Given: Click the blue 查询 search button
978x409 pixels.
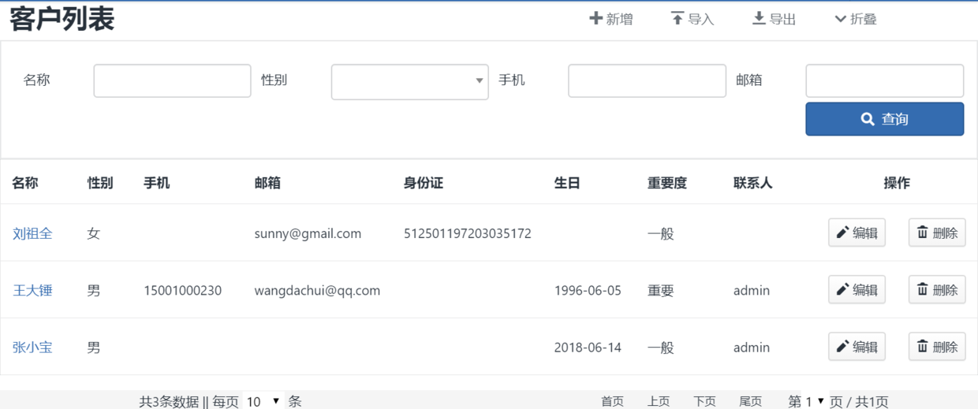Looking at the screenshot, I should [884, 119].
